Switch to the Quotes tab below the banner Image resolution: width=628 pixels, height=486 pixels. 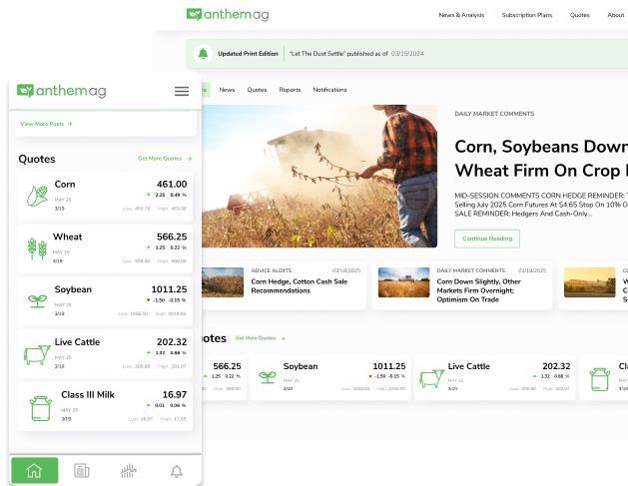pyautogui.click(x=257, y=90)
